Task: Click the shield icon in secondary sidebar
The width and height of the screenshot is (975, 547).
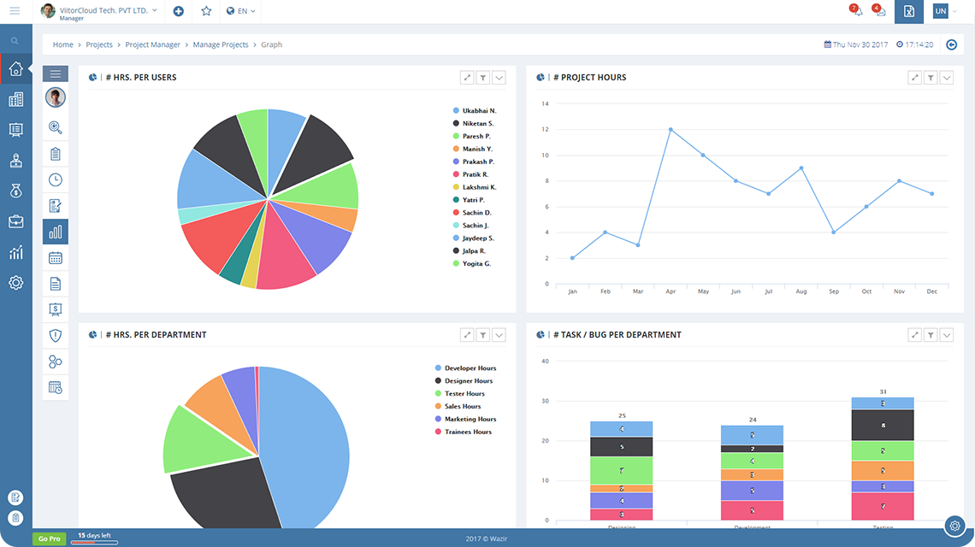Action: point(56,336)
